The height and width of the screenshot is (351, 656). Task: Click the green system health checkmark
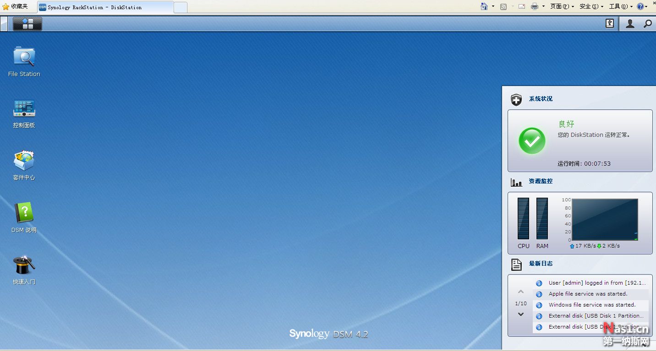tap(532, 141)
